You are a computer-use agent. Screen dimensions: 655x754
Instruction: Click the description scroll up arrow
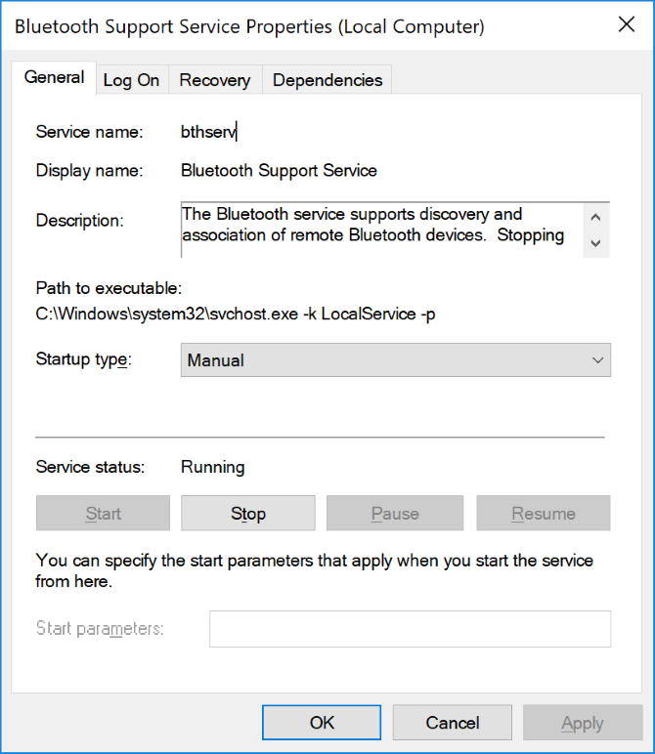pos(595,218)
